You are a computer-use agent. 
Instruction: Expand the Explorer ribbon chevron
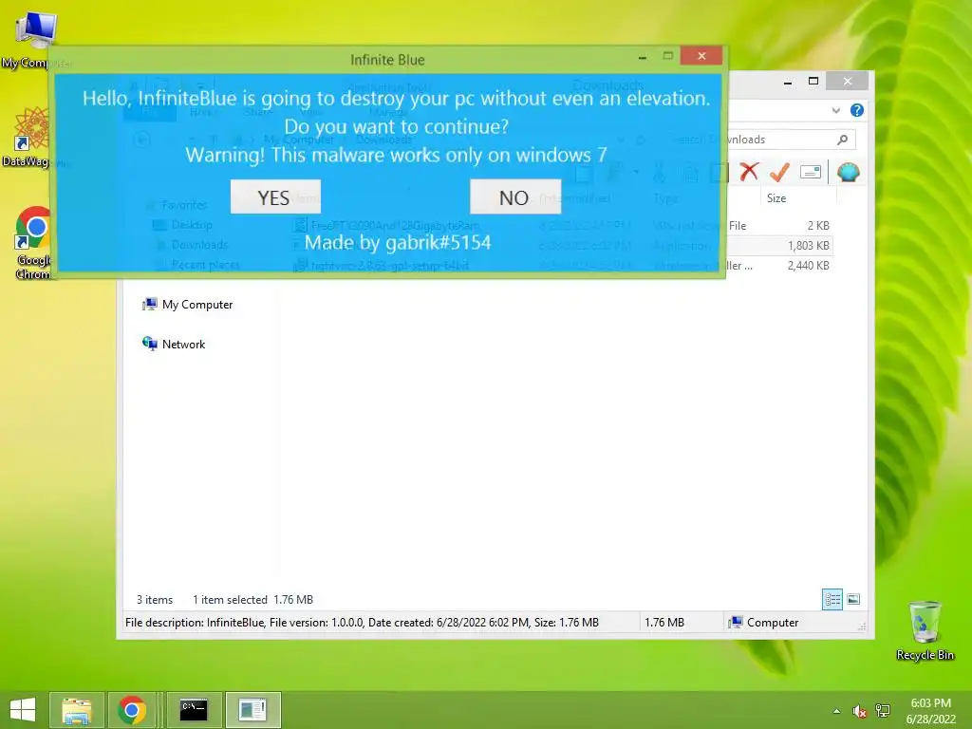(835, 110)
